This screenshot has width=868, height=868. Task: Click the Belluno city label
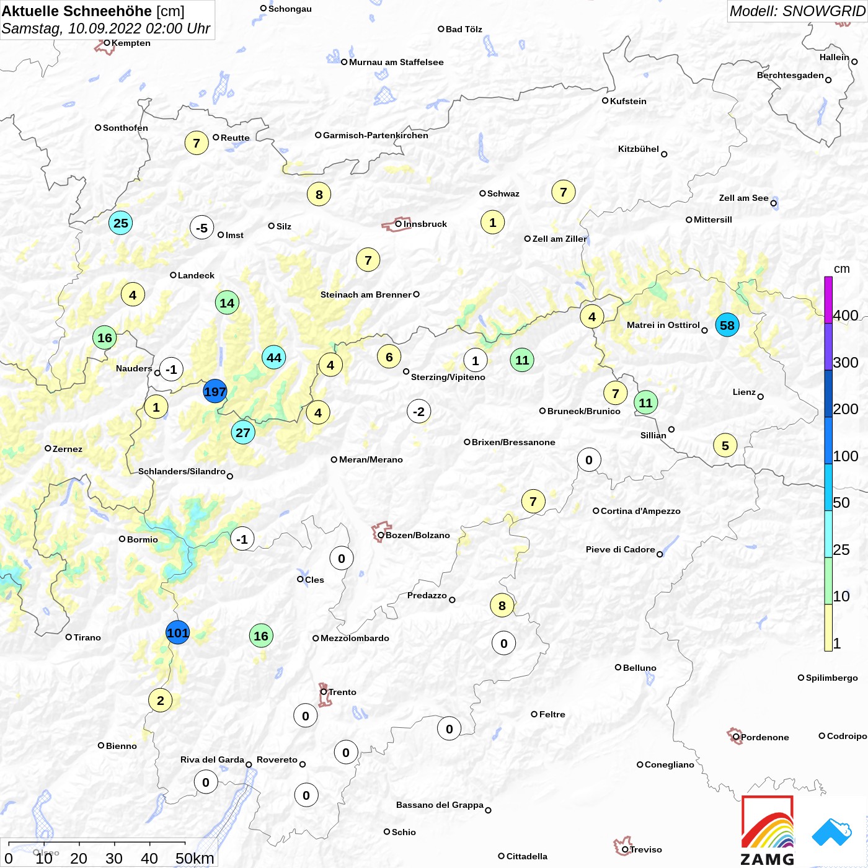[640, 668]
